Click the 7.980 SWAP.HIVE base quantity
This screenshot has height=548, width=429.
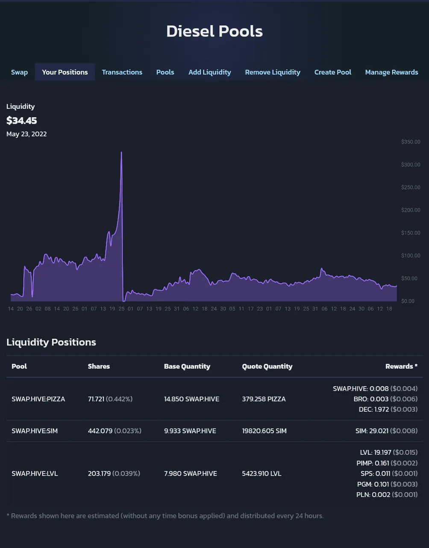pyautogui.click(x=191, y=474)
